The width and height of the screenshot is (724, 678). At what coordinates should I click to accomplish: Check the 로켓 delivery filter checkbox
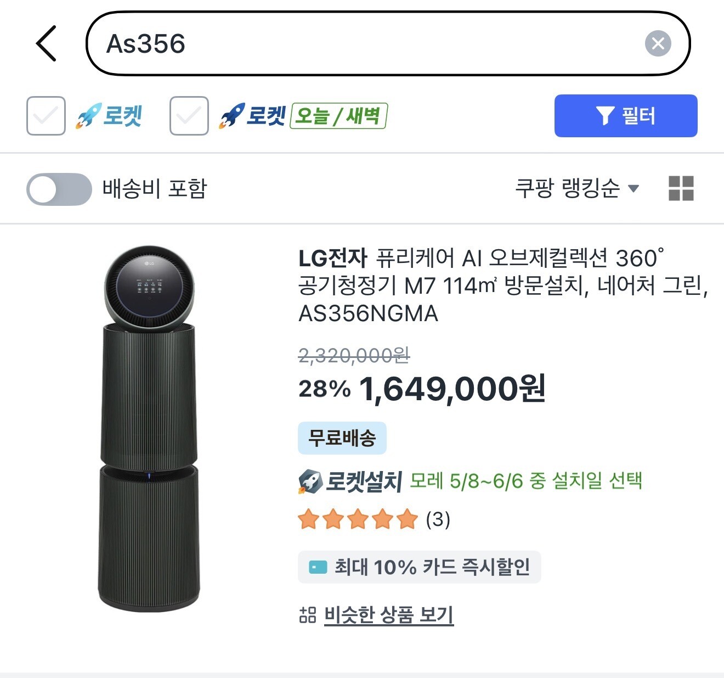click(46, 116)
